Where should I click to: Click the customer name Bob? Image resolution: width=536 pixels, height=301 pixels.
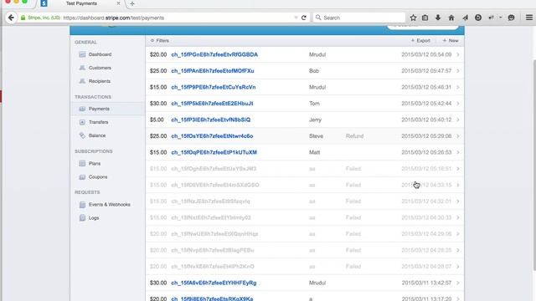pos(314,71)
